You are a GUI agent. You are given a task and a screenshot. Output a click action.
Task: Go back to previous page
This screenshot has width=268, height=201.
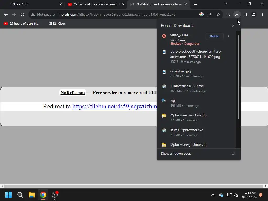[6, 15]
